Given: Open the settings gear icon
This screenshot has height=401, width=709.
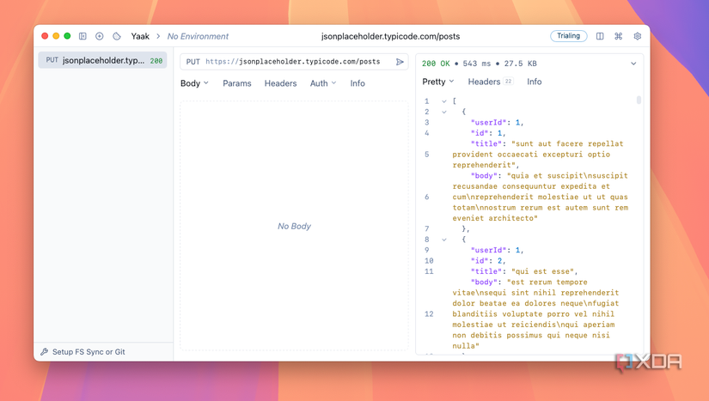Looking at the screenshot, I should tap(638, 36).
